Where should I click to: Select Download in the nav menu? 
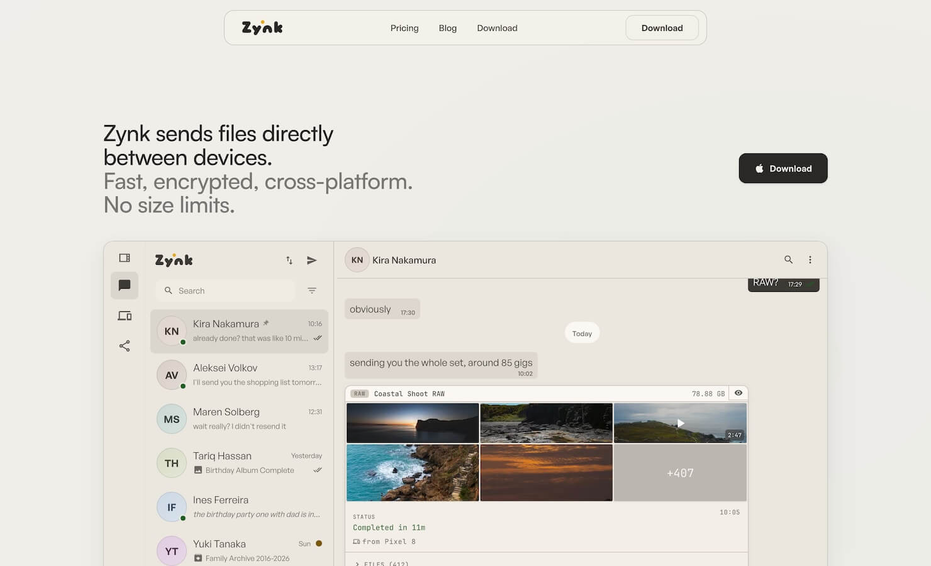pyautogui.click(x=497, y=28)
